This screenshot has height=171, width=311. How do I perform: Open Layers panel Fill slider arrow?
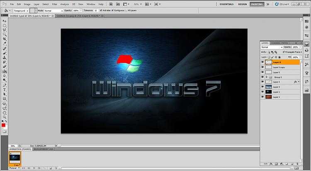pos(301,57)
